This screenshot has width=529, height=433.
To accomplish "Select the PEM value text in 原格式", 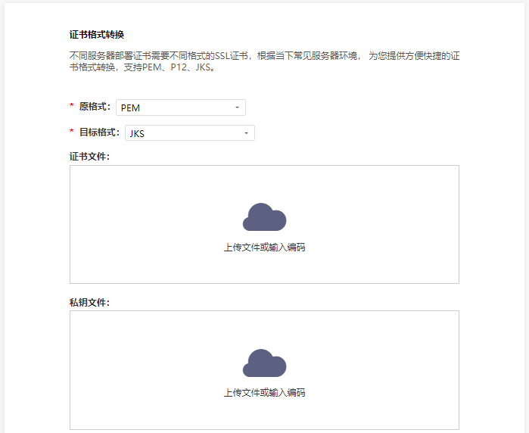I will pos(130,107).
